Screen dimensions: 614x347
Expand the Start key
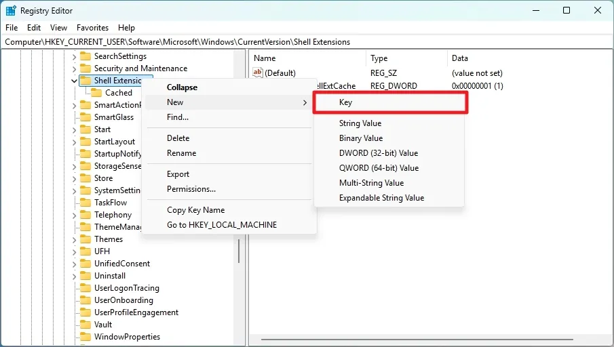coord(74,130)
